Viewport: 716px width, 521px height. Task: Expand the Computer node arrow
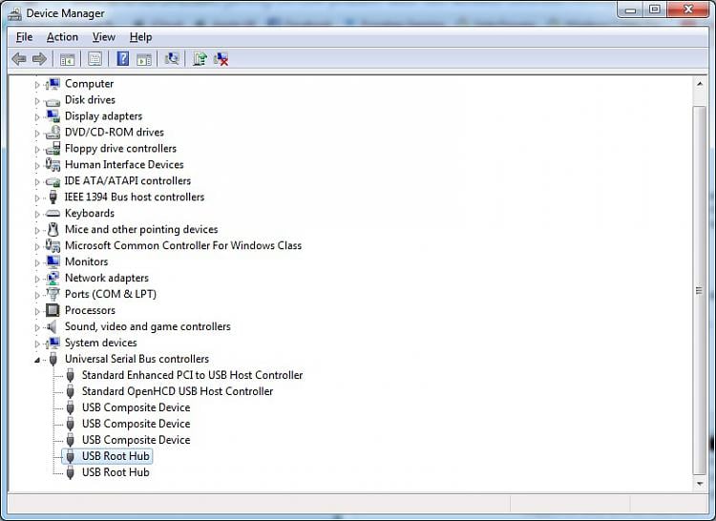tap(37, 84)
